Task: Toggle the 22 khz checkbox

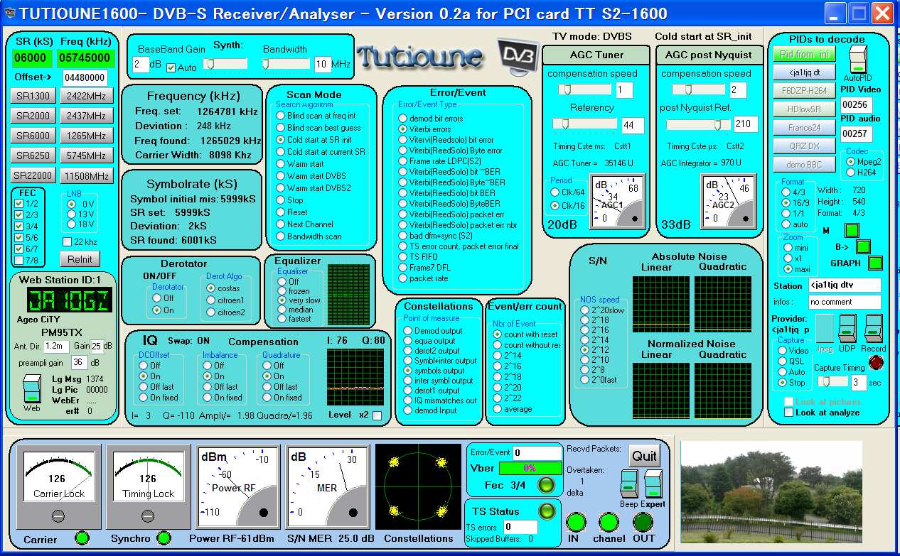Action: (x=68, y=243)
